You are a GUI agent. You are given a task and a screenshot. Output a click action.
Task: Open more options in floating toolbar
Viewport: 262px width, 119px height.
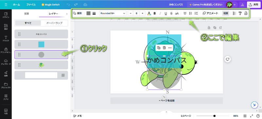click(170, 48)
